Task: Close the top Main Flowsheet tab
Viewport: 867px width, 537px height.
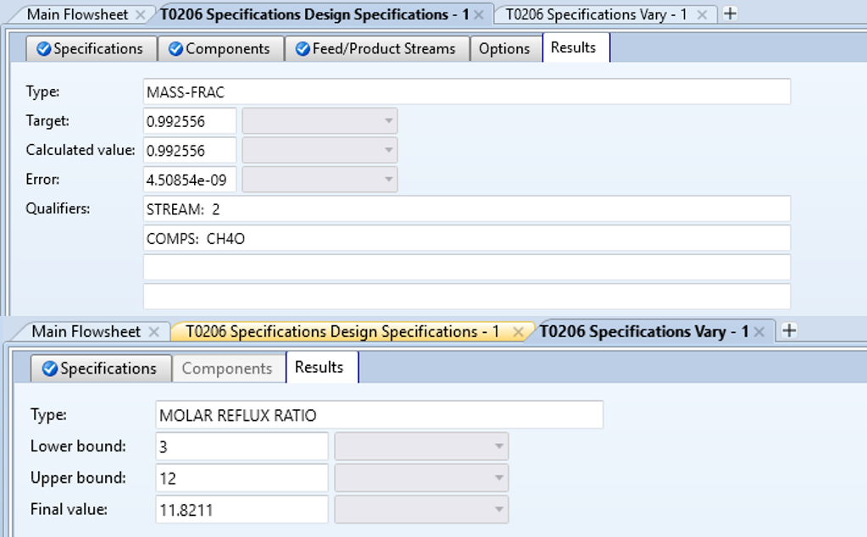Action: point(141,14)
